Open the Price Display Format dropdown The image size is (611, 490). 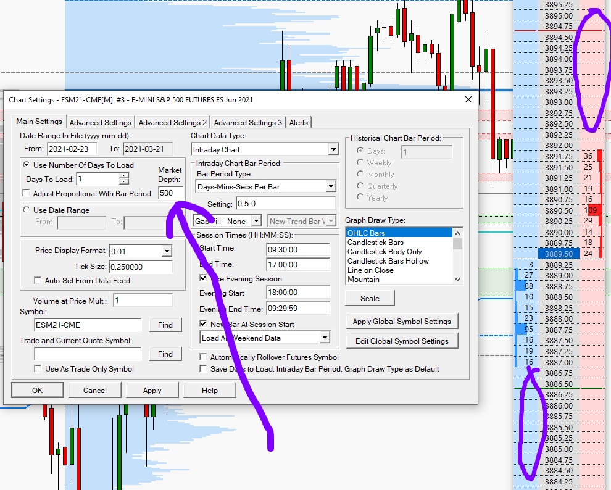pyautogui.click(x=167, y=251)
